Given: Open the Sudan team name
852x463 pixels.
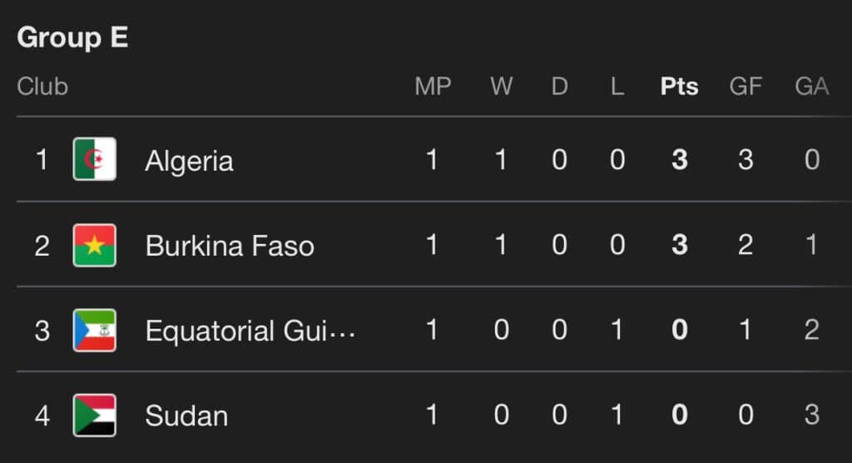Looking at the screenshot, I should point(186,416).
